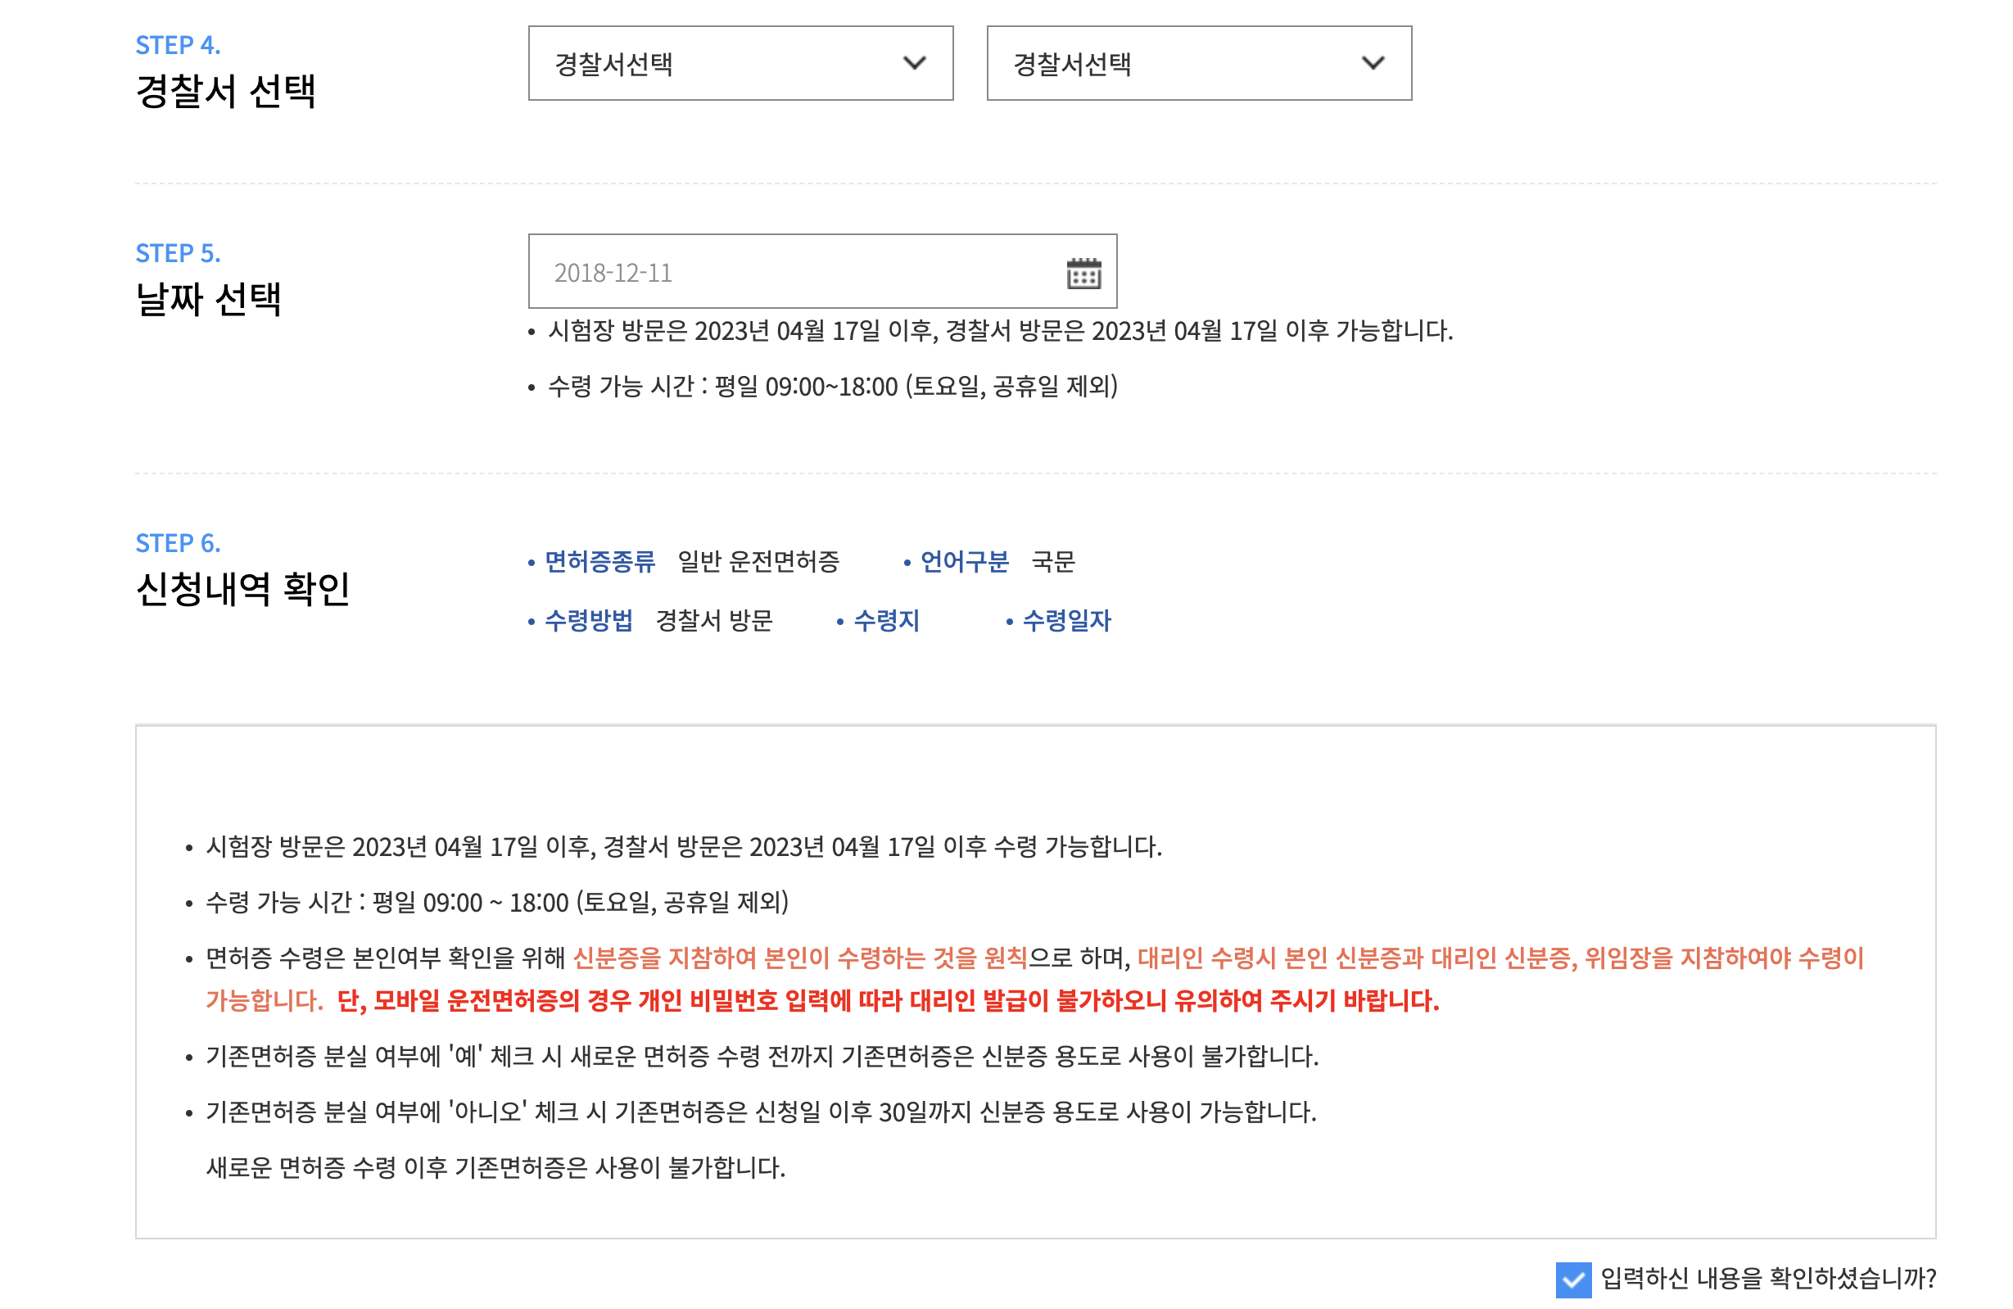Open the first police station selection dropdown
Viewport: 2013px width, 1309px height.
(x=740, y=62)
